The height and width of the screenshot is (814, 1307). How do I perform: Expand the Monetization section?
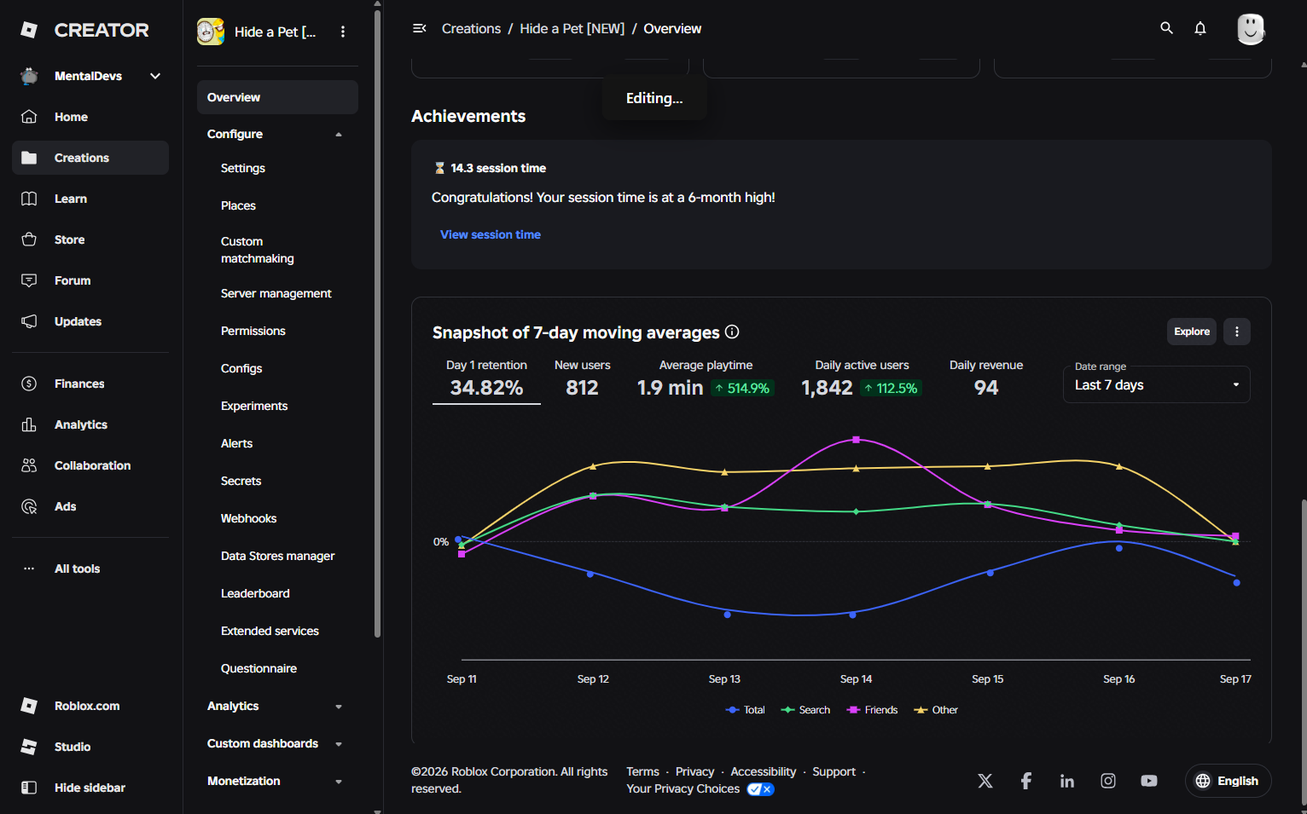point(339,782)
